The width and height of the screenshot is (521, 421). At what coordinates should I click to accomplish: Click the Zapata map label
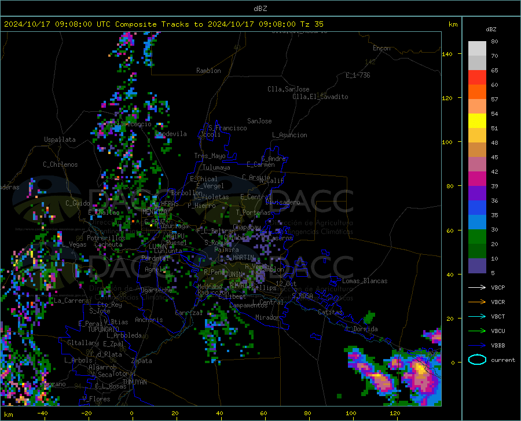coord(142,361)
